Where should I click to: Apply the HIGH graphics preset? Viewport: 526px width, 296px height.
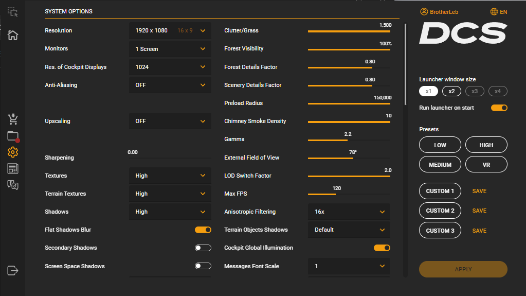(486, 145)
